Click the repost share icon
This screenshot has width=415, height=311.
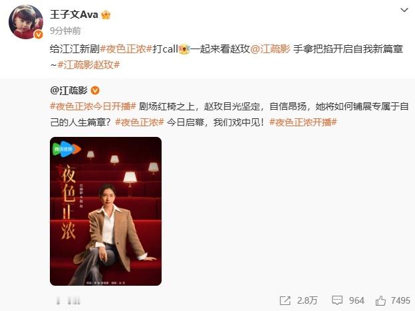click(285, 300)
